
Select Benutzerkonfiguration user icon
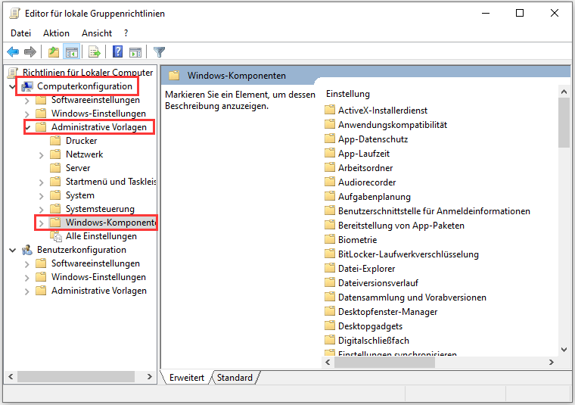27,250
